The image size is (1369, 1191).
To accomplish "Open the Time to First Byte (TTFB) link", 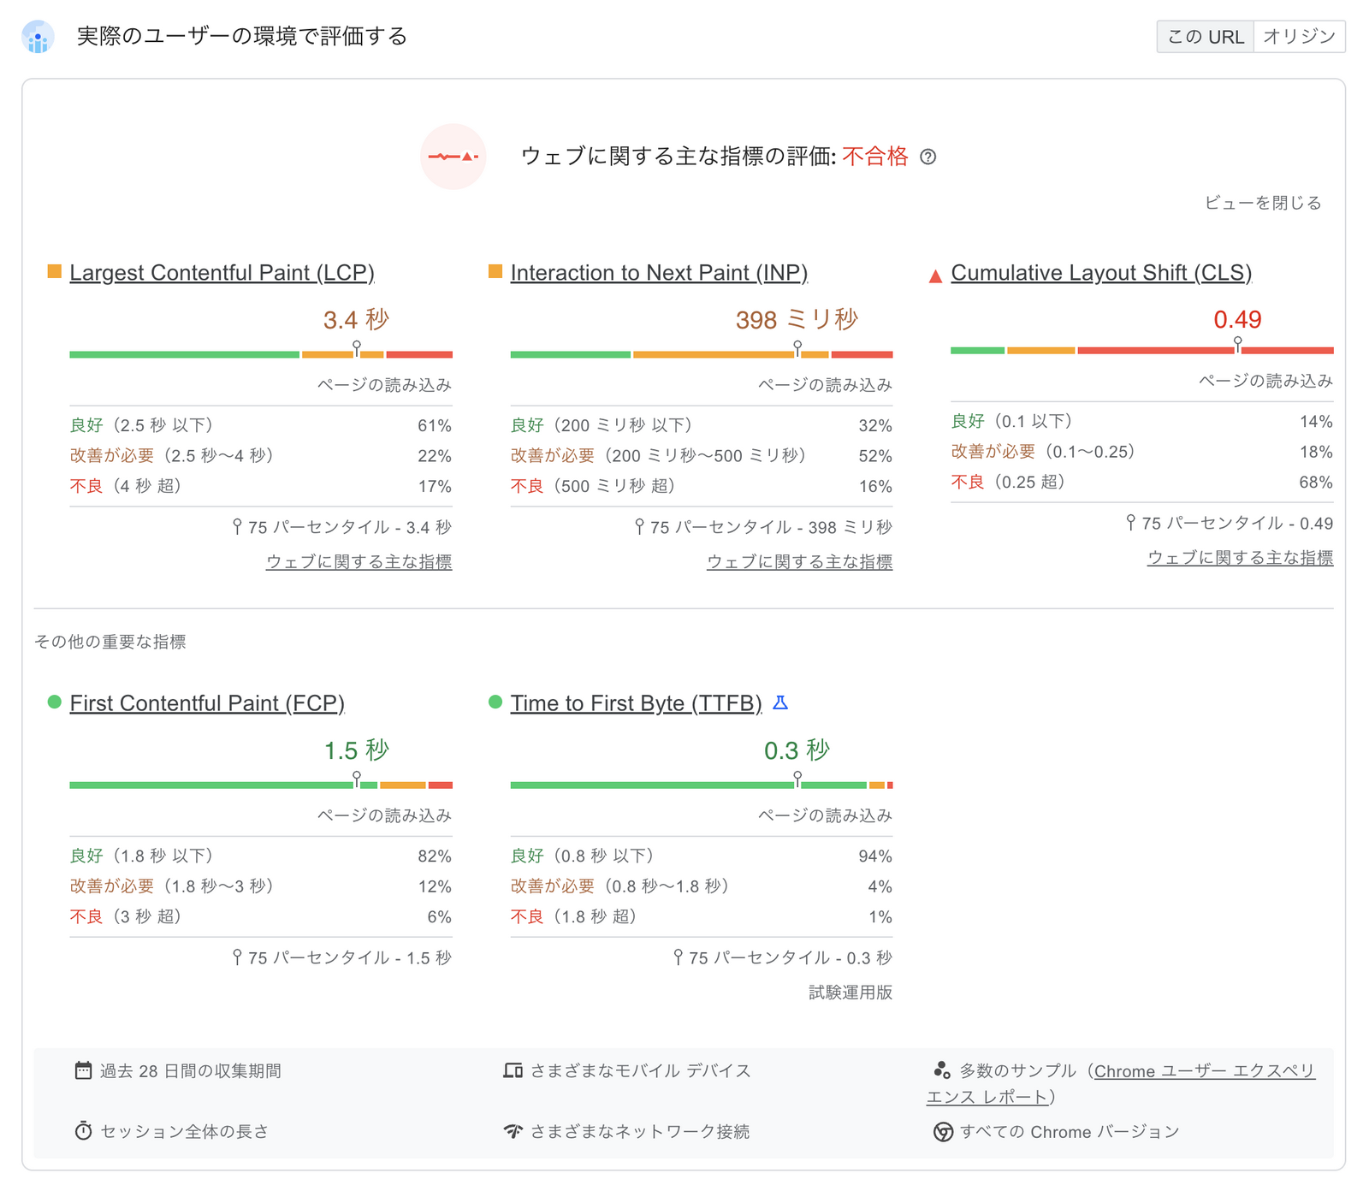I will point(636,703).
